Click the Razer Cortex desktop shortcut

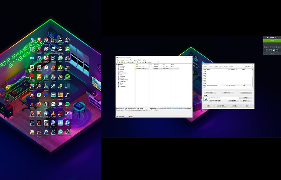pos(68,77)
